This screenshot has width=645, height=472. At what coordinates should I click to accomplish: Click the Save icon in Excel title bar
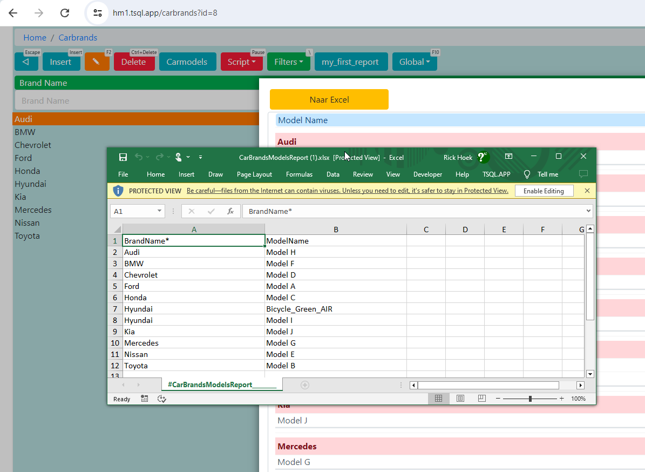123,157
